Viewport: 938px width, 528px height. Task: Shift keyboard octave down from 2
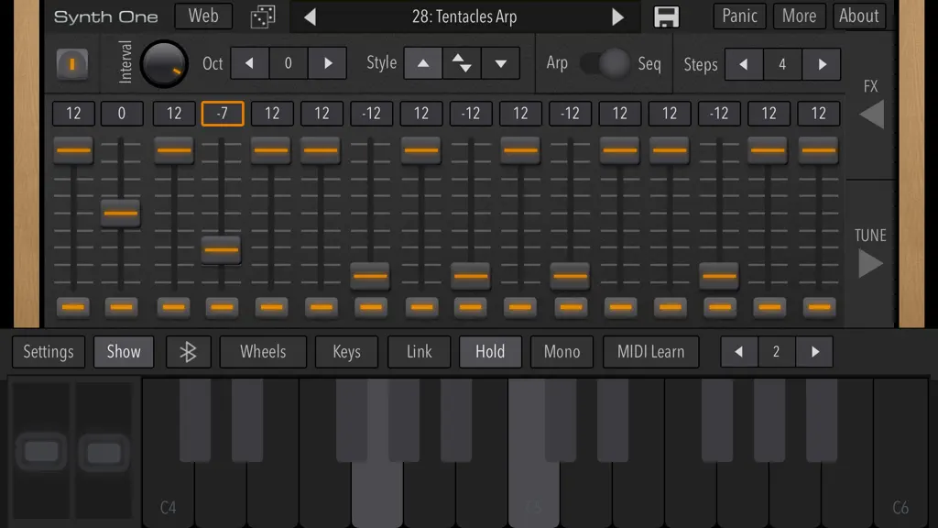(739, 352)
